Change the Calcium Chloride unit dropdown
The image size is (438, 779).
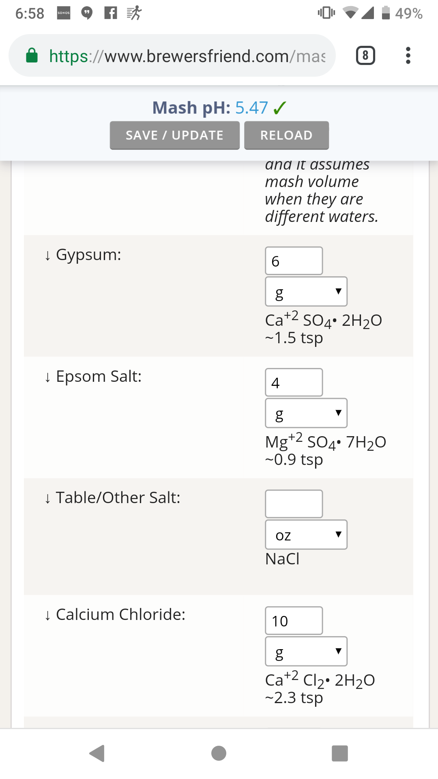(x=306, y=651)
